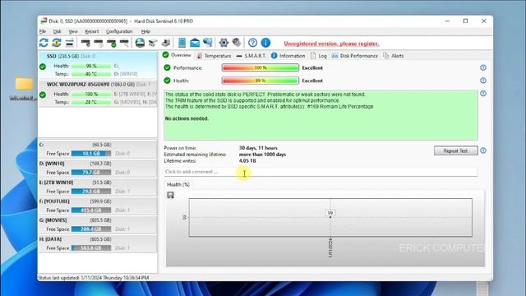Open help with the question mark icon
Image resolution: width=526 pixels, height=296 pixels.
252,43
